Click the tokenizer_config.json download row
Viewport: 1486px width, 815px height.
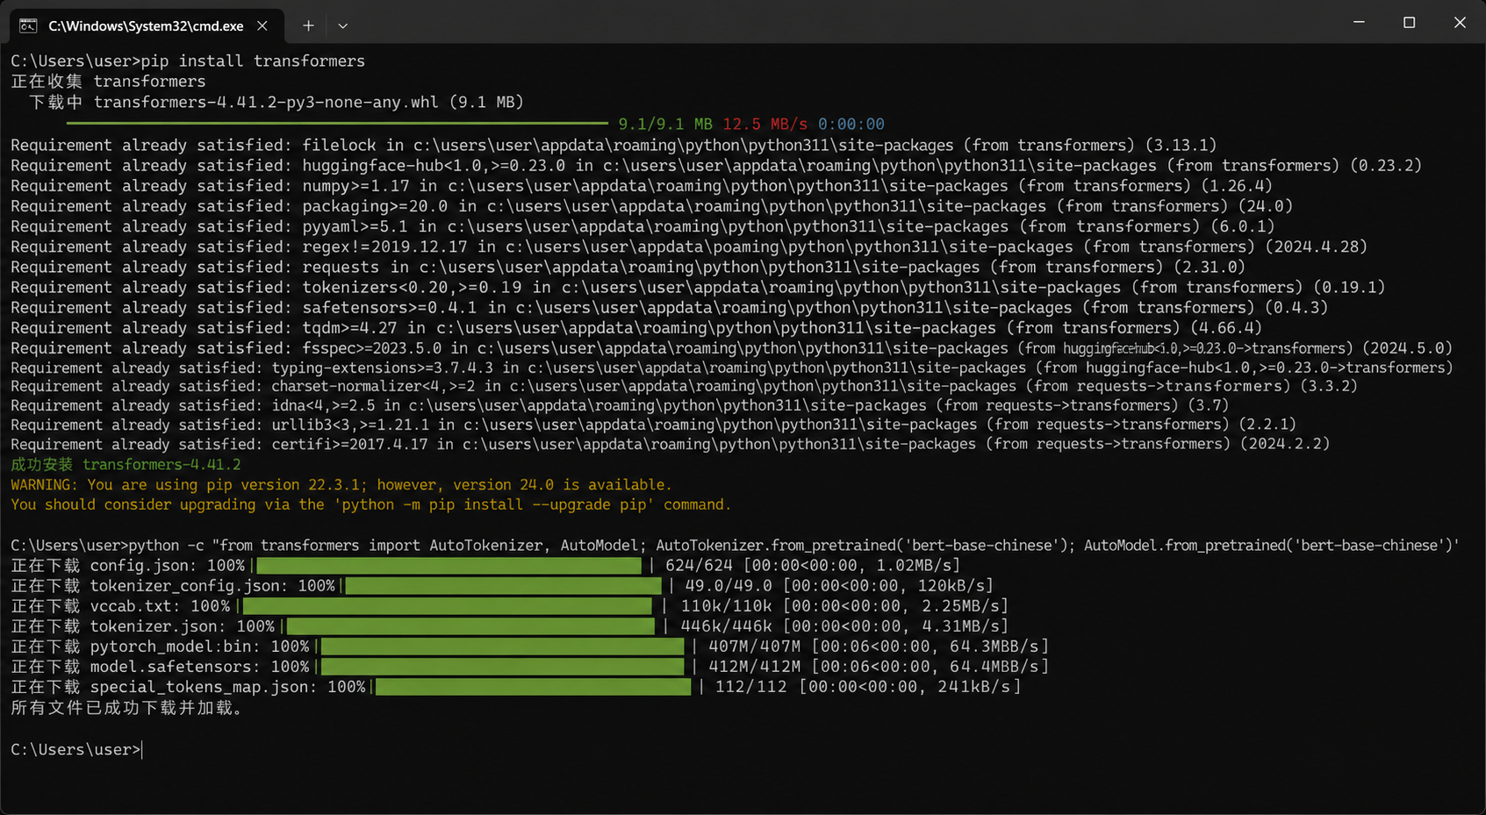pyautogui.click(x=502, y=585)
